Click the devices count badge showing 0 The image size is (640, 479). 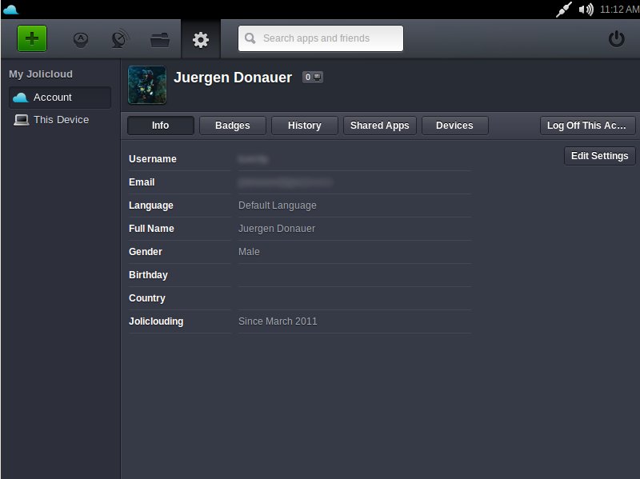pyautogui.click(x=313, y=77)
